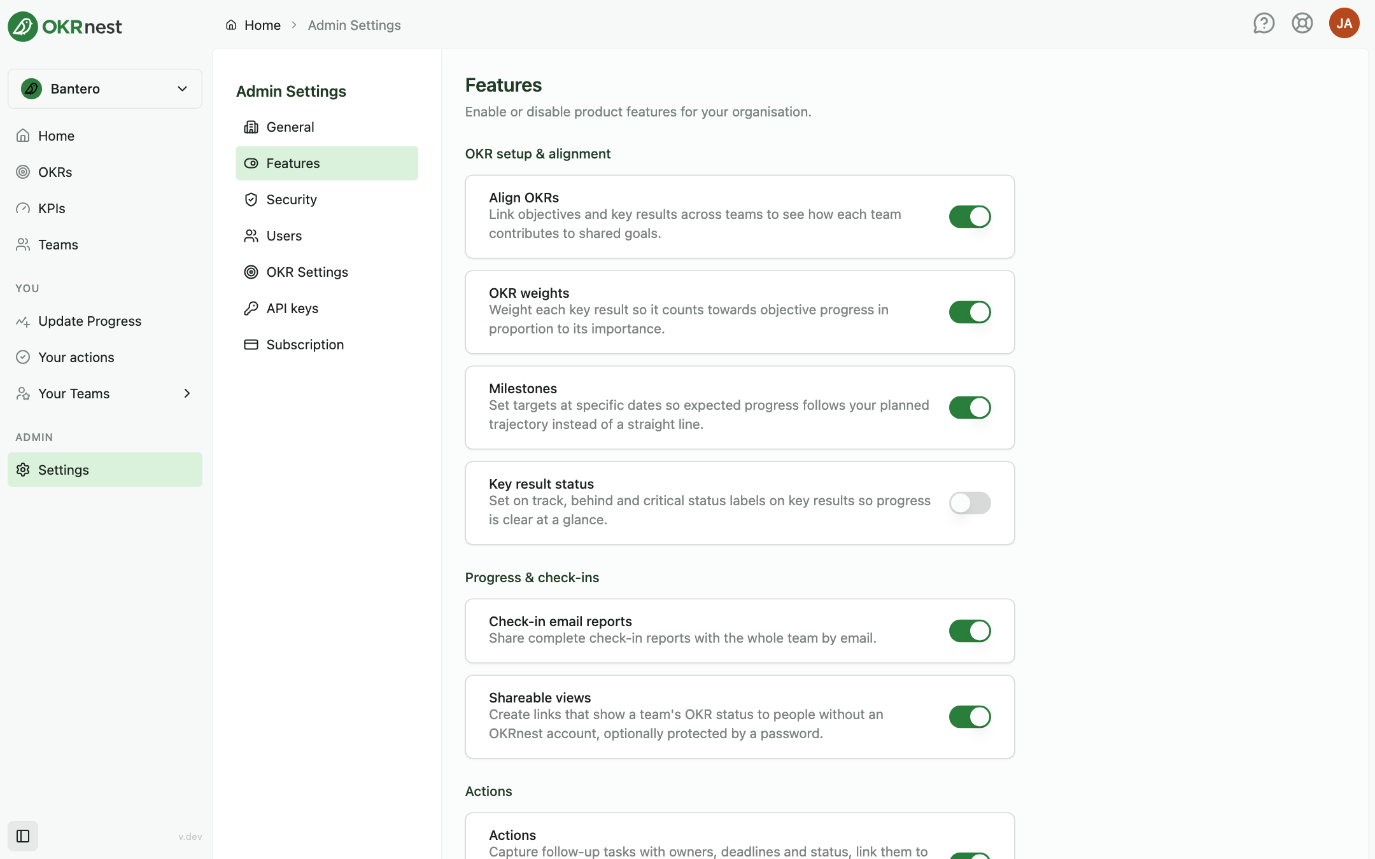Click the OKRnest leaf logo

23,26
